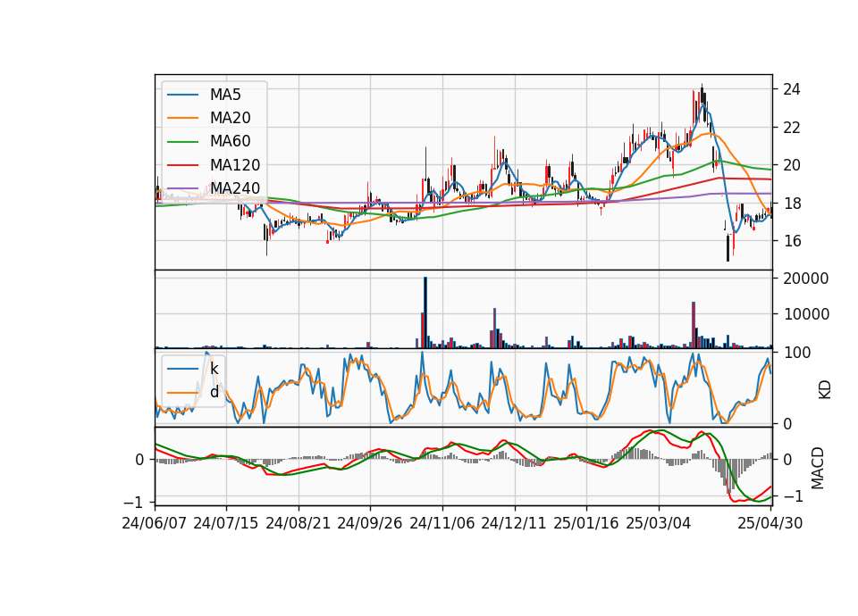Click the 24/09/26 date tick label
Image resolution: width=858 pixels, height=616 pixels.
(x=369, y=523)
